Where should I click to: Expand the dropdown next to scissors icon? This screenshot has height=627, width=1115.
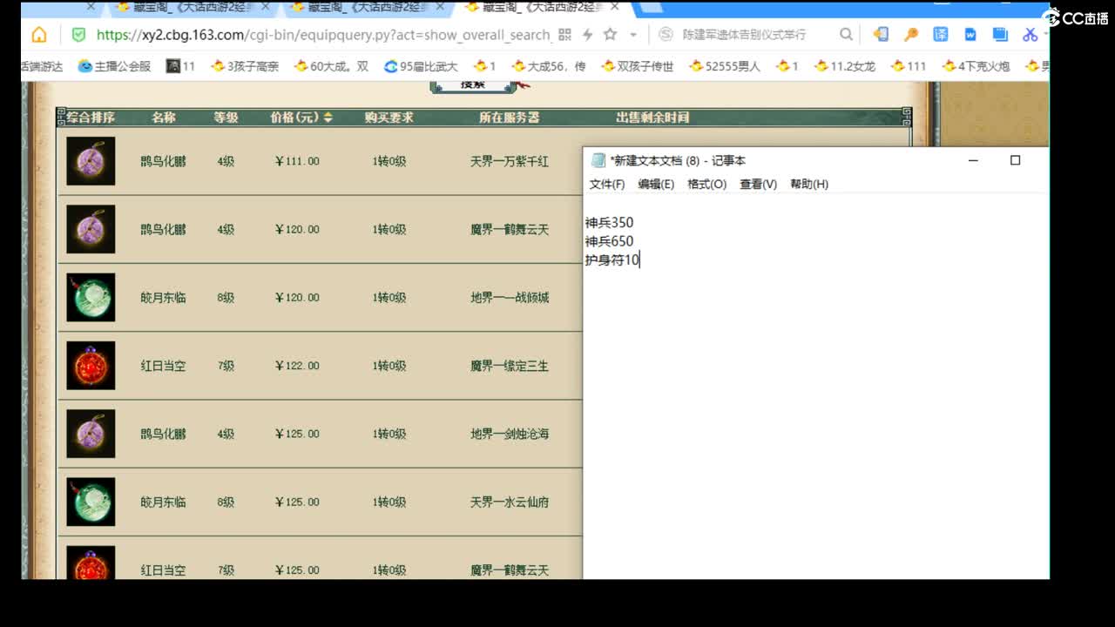[x=1044, y=36]
